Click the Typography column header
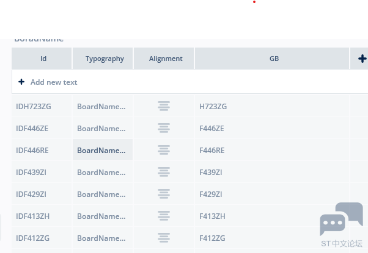Screen dimensions: 368x253 pyautogui.click(x=105, y=59)
